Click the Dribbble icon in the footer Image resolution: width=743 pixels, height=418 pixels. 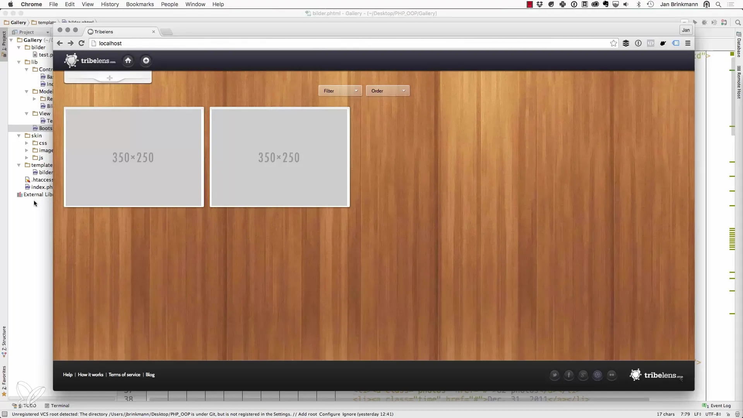[x=597, y=375]
